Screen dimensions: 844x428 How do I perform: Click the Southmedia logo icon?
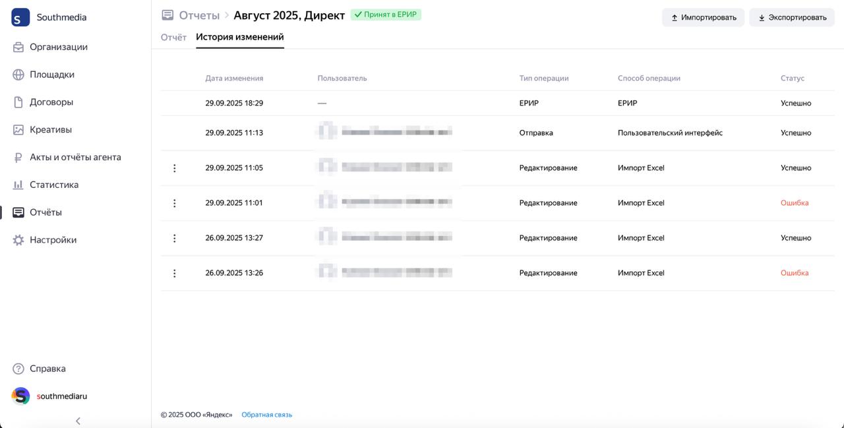pos(20,17)
